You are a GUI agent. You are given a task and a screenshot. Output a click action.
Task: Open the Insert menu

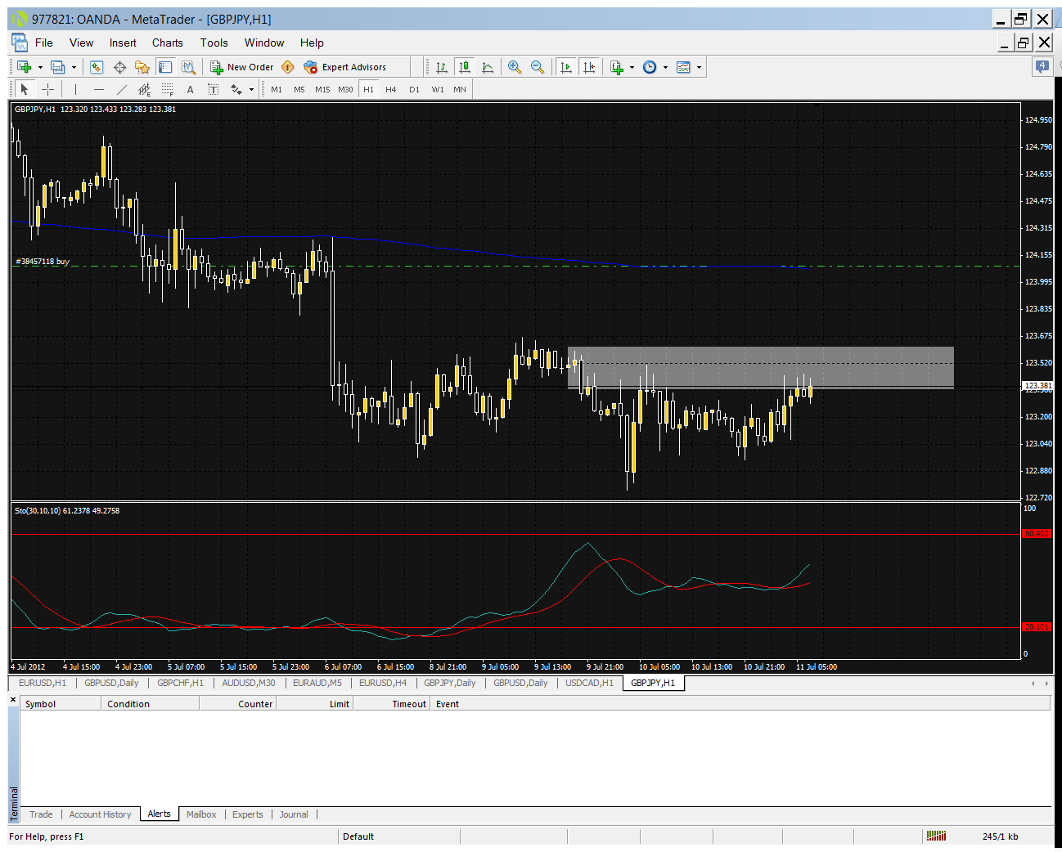pos(123,43)
